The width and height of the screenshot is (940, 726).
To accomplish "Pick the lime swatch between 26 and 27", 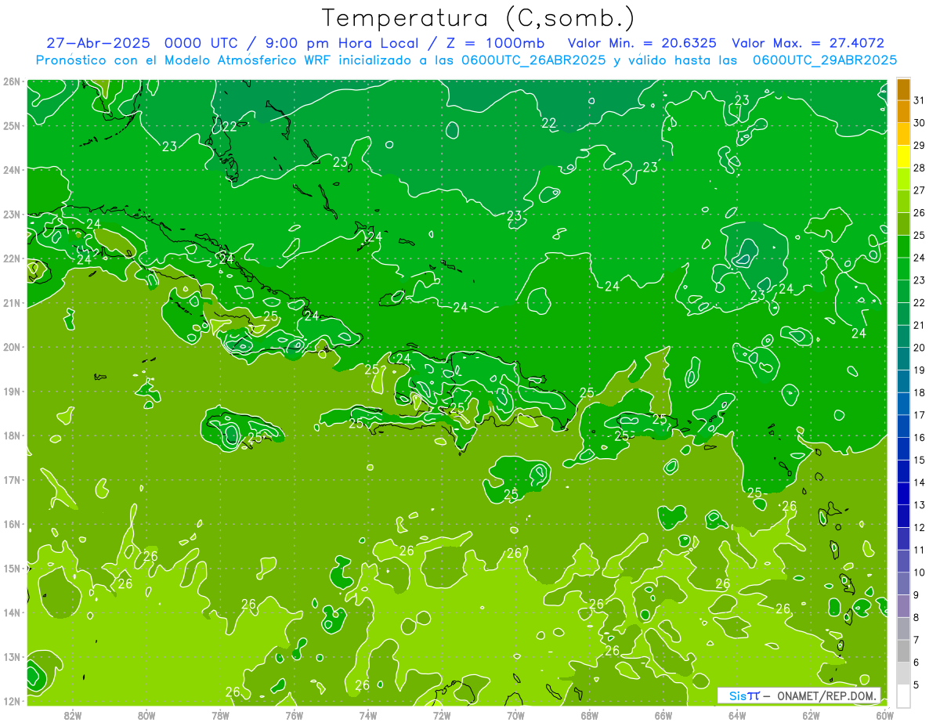I will point(903,200).
